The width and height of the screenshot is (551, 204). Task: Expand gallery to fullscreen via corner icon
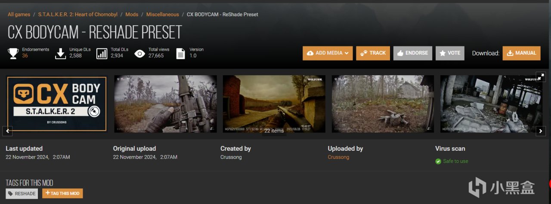pos(541,76)
